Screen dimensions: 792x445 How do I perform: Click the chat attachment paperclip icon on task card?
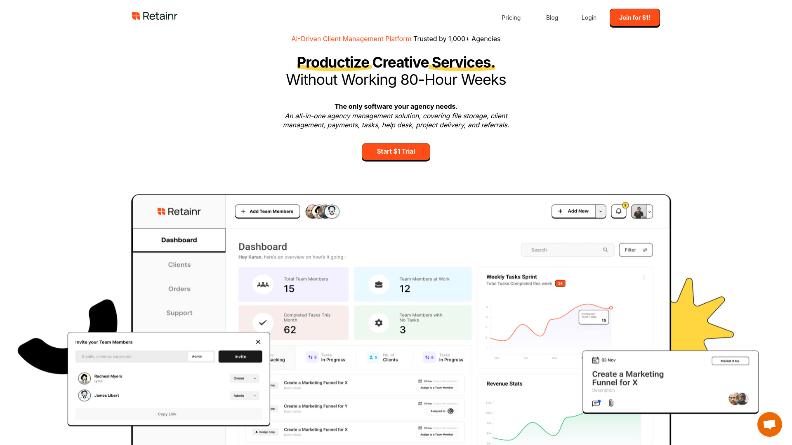610,403
